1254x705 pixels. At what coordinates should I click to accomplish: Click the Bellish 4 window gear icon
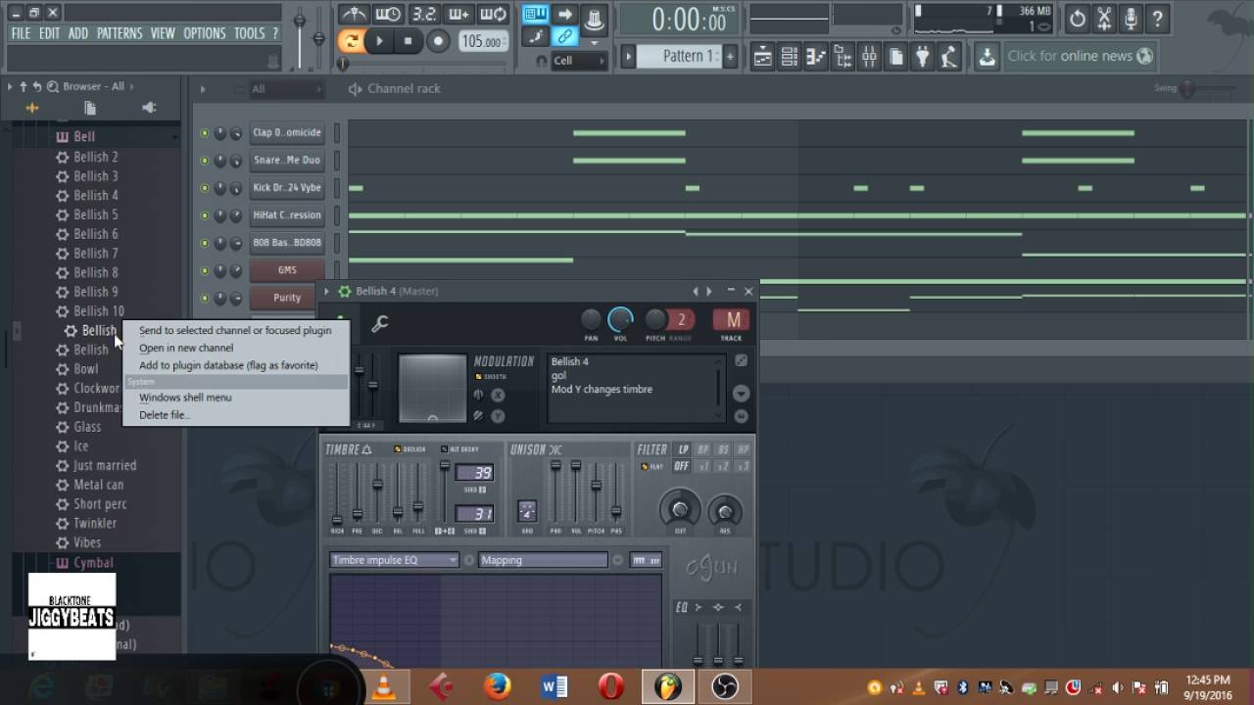pos(344,291)
